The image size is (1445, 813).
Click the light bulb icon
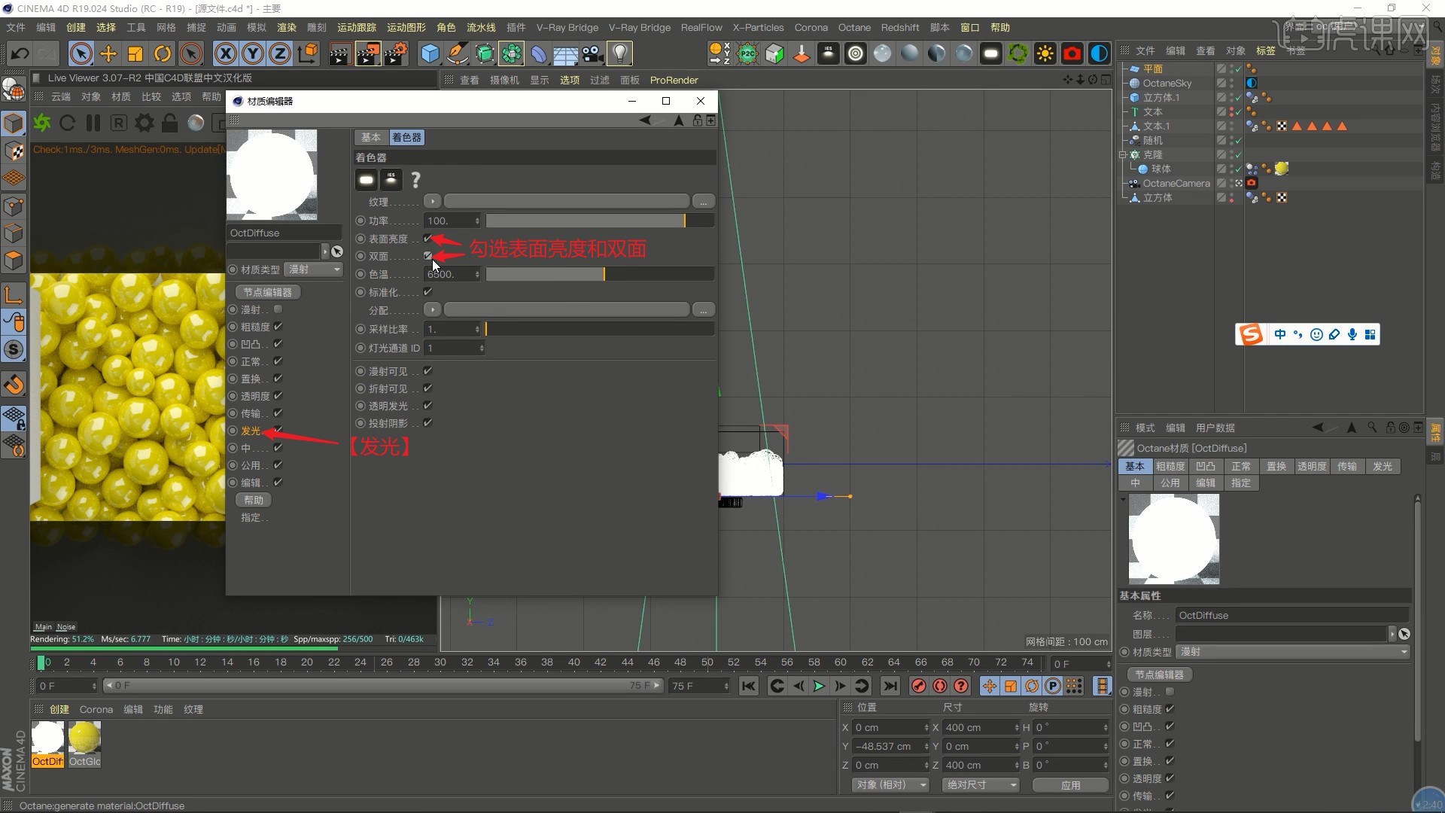click(x=619, y=53)
